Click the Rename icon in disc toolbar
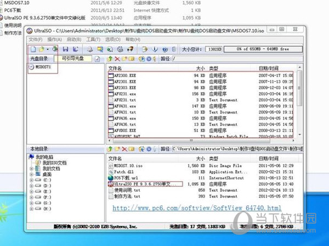The image size is (329, 246). 132,59
